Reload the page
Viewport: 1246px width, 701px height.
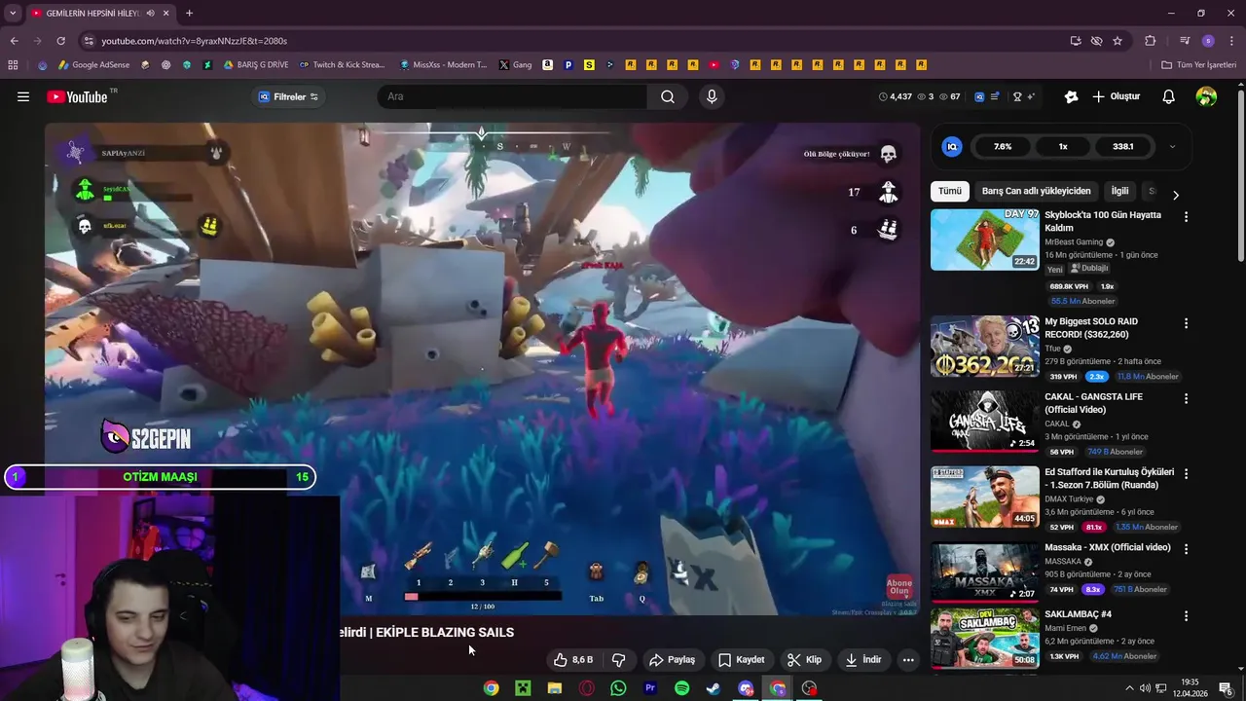[x=60, y=41]
